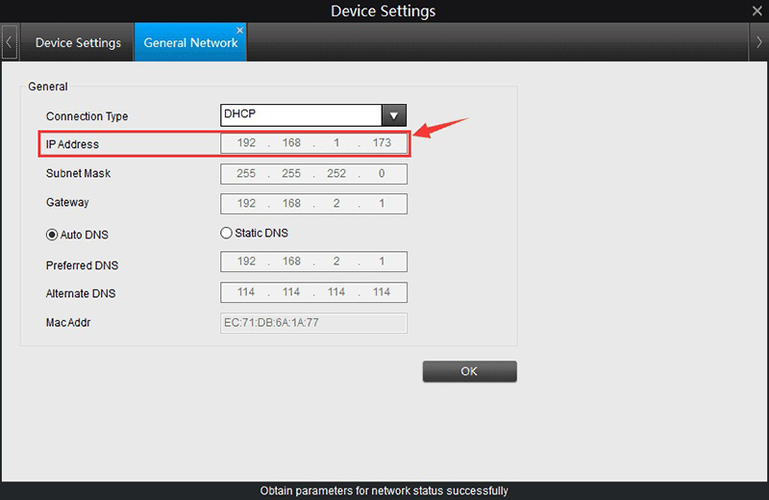This screenshot has width=769, height=500.
Task: Close the General Network tab
Action: tap(240, 30)
